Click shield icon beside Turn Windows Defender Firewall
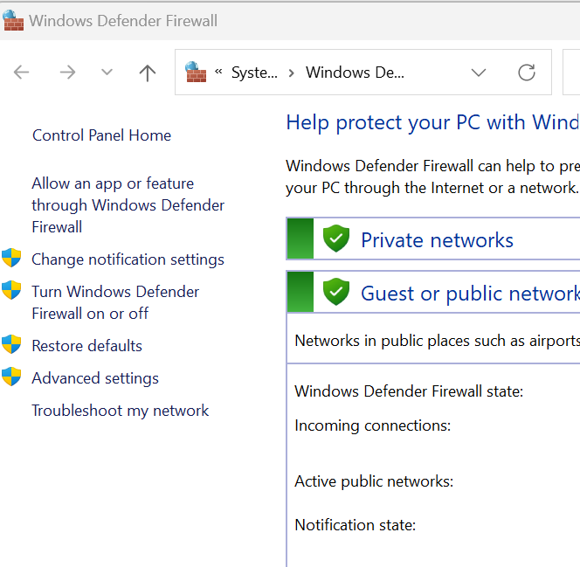The width and height of the screenshot is (580, 567). pos(11,290)
